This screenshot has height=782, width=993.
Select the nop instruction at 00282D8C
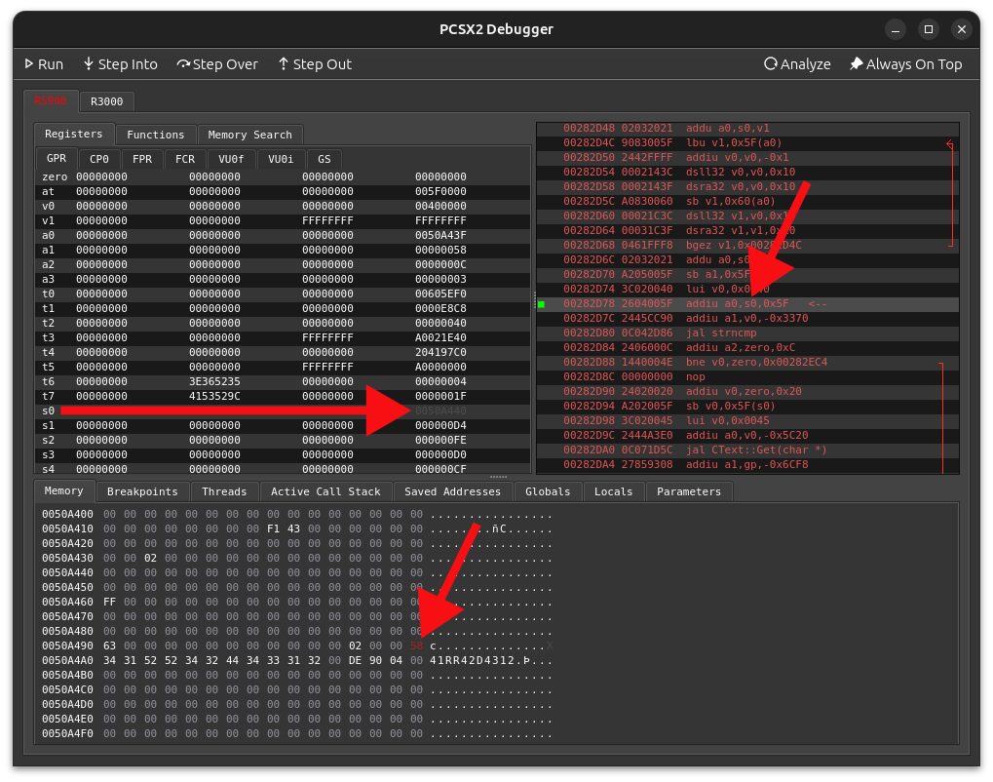[747, 376]
